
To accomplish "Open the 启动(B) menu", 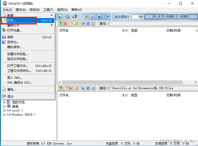I will tap(34, 10).
